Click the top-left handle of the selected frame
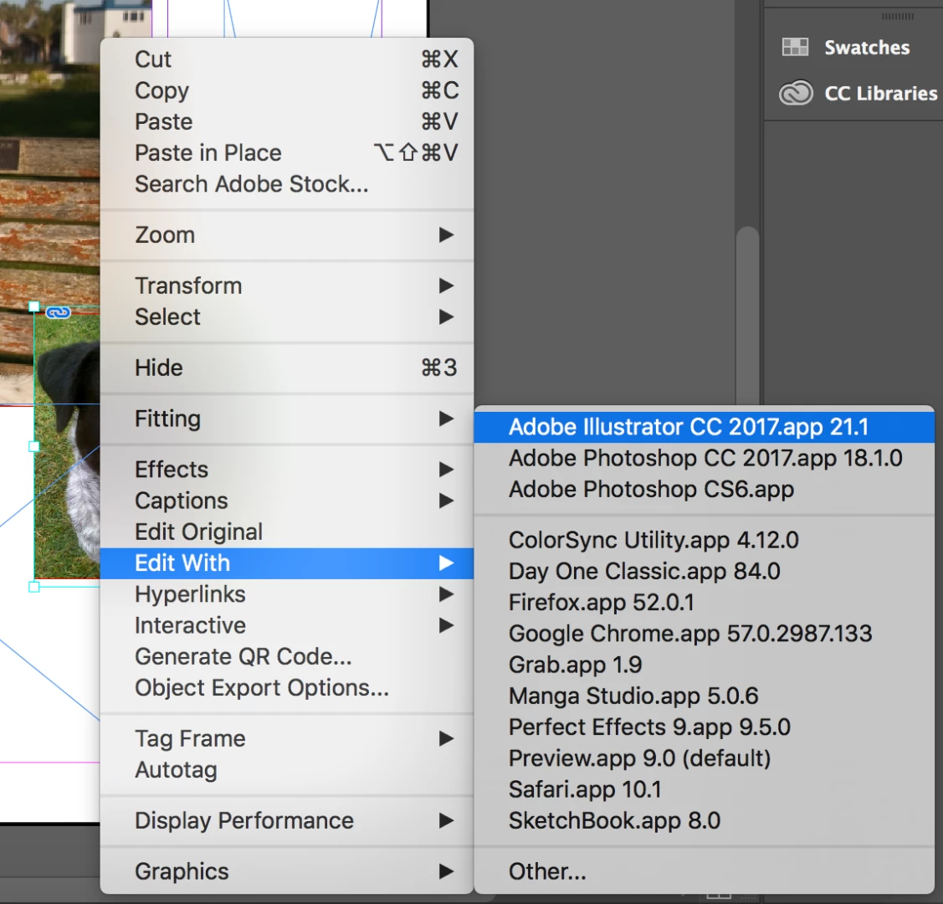This screenshot has width=943, height=904. point(34,306)
